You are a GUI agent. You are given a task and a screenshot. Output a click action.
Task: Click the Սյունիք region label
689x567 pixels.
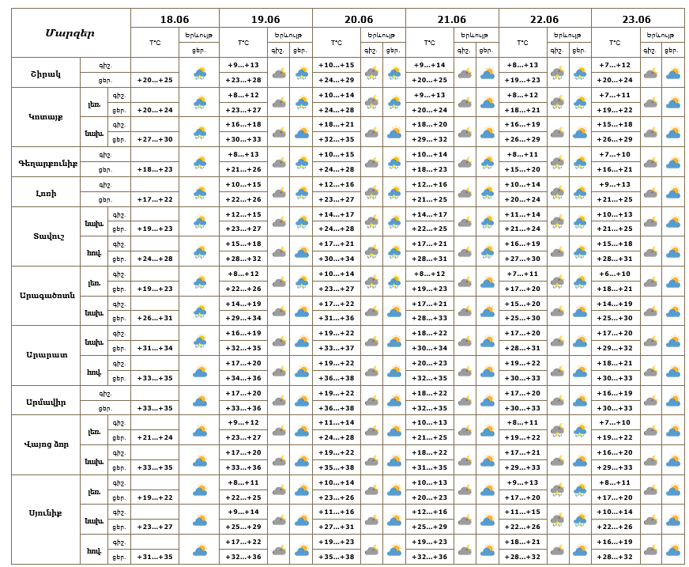pyautogui.click(x=46, y=513)
